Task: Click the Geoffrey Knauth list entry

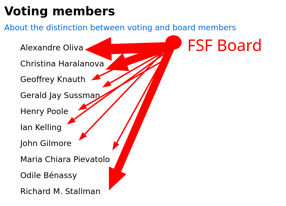Action: pos(53,79)
